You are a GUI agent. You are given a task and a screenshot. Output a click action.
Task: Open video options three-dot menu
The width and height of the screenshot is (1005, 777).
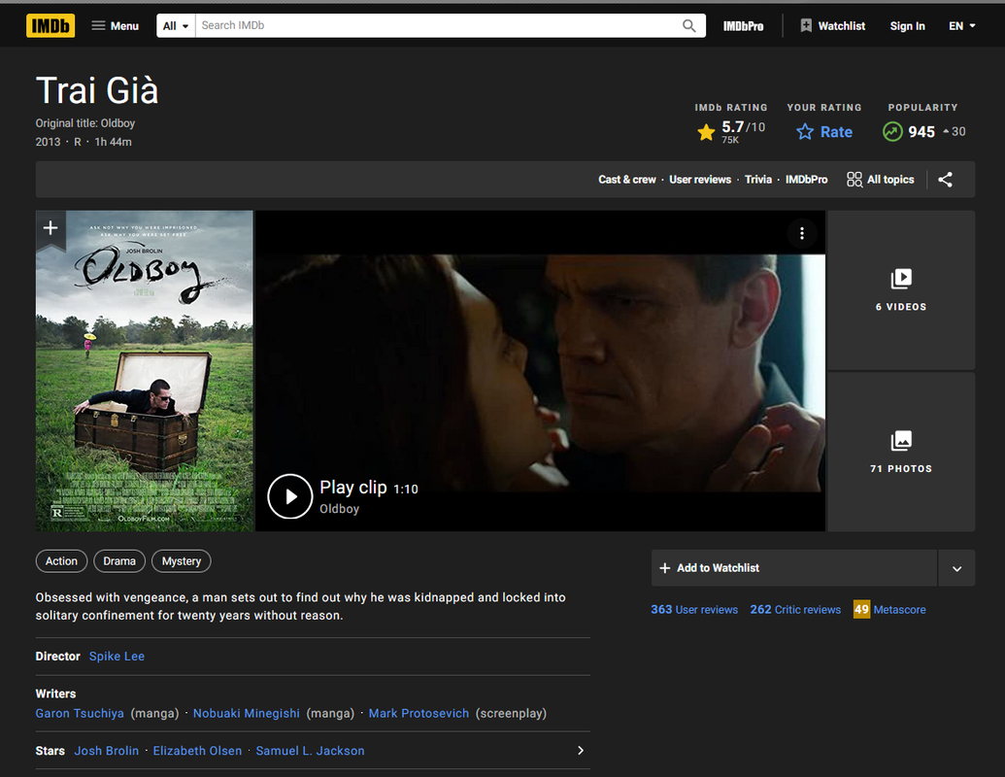[802, 233]
